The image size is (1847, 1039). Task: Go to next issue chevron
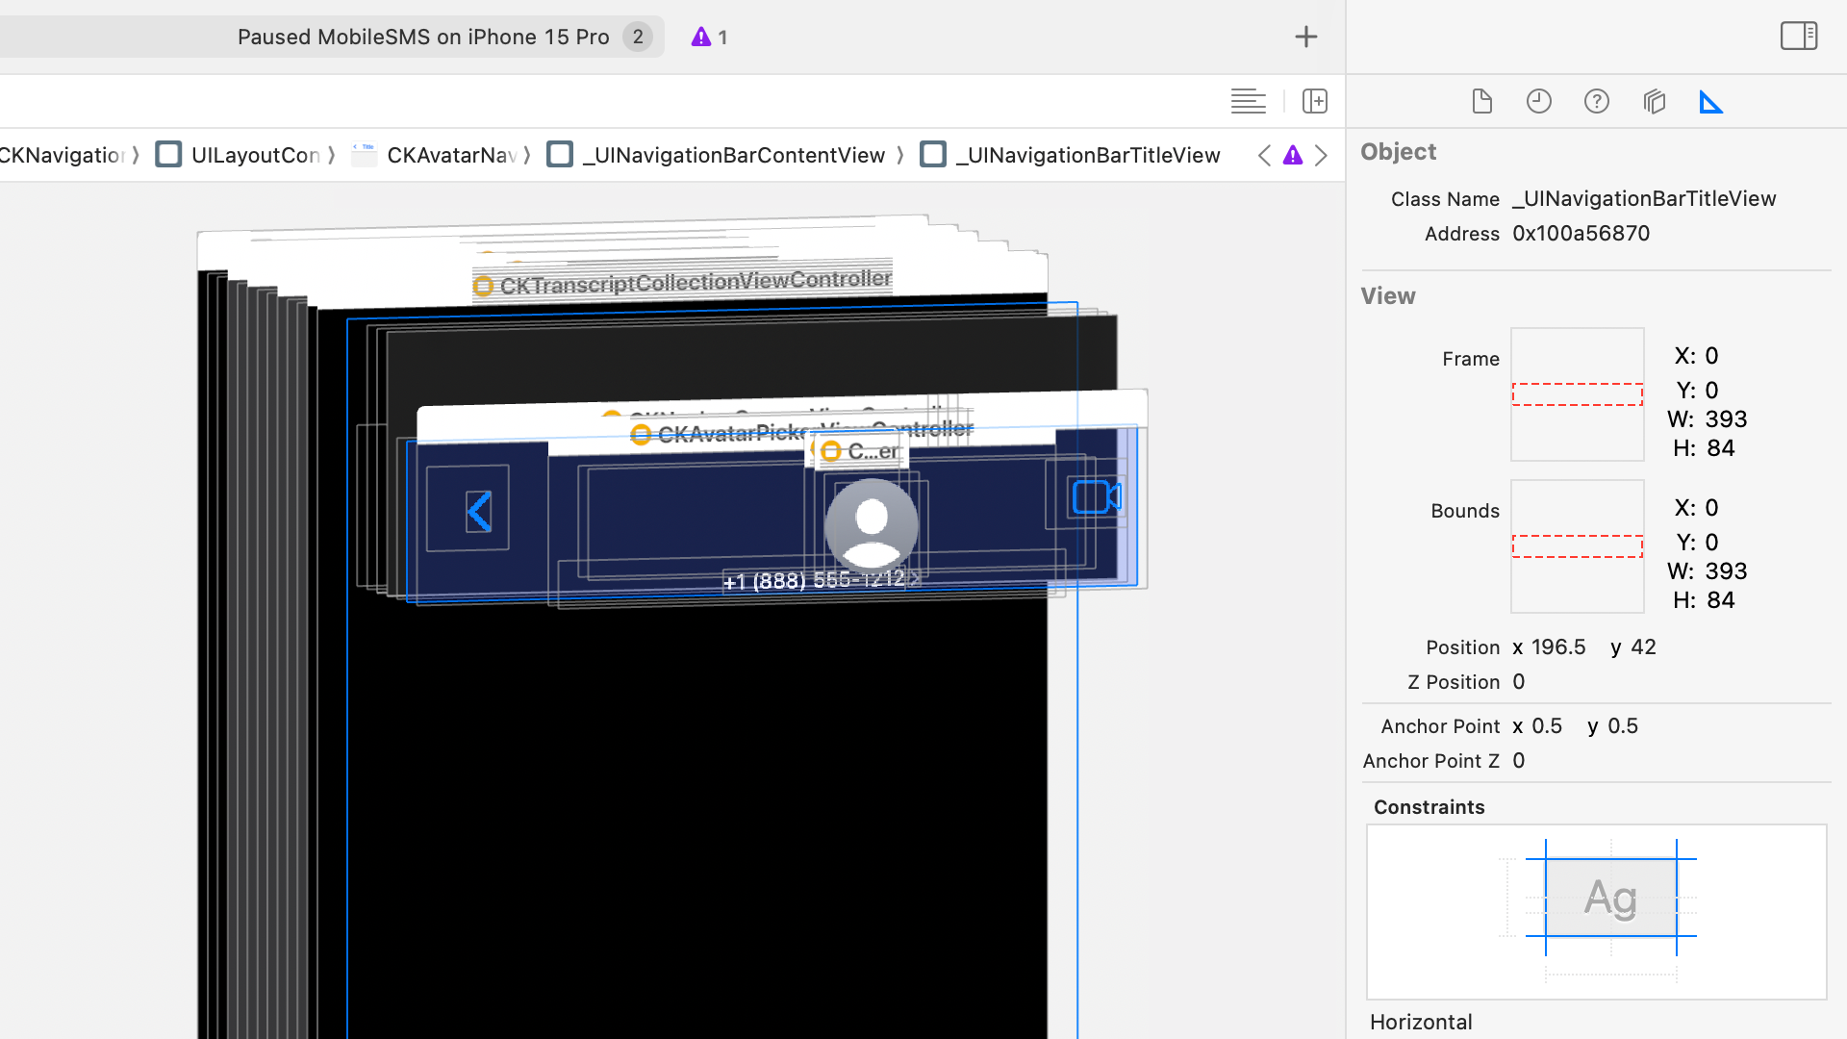pyautogui.click(x=1322, y=155)
